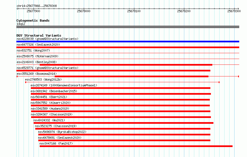Viewport: 247px width, 157px height.
Task: Click esv2106003 (Bentley2008) variant label
Action: [37, 62]
